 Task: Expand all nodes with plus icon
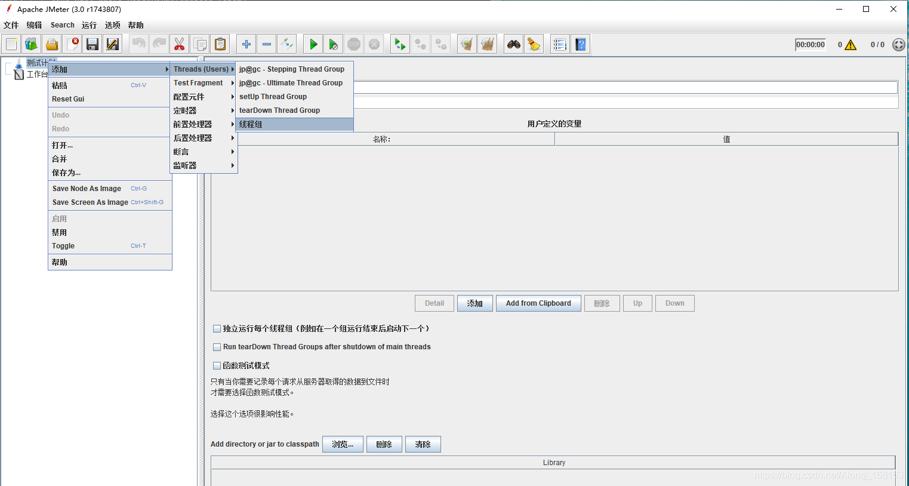coord(246,44)
